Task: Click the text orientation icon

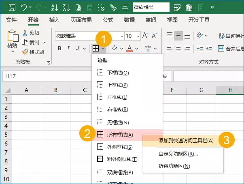Action: point(200,35)
